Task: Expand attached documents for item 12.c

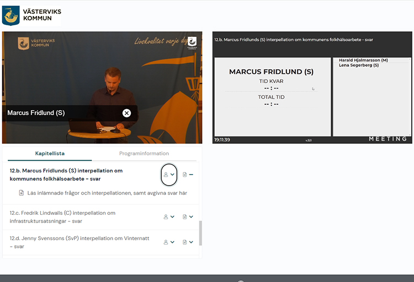Action: pyautogui.click(x=188, y=217)
